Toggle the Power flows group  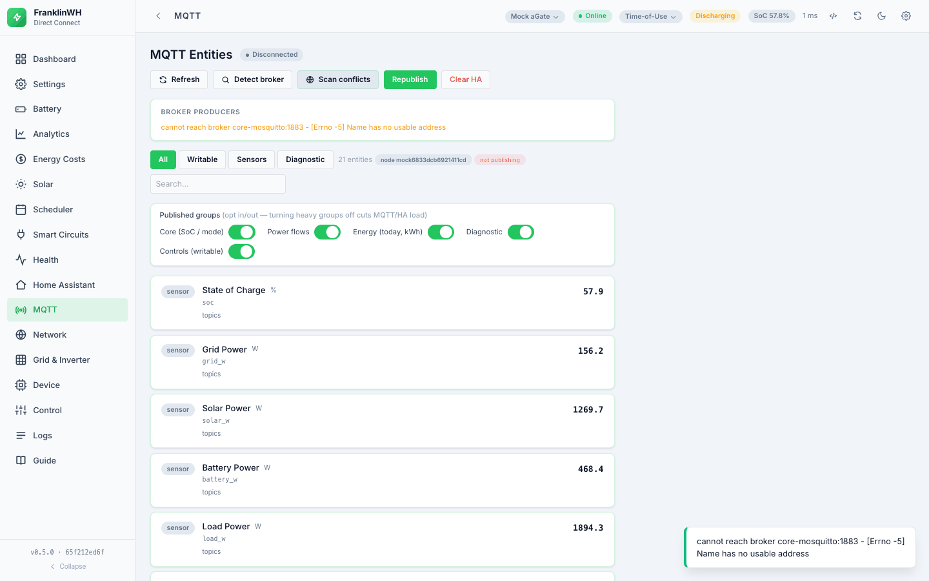328,232
